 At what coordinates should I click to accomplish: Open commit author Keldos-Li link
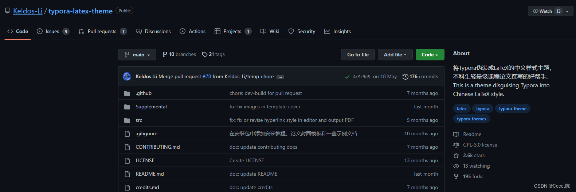[x=146, y=76]
